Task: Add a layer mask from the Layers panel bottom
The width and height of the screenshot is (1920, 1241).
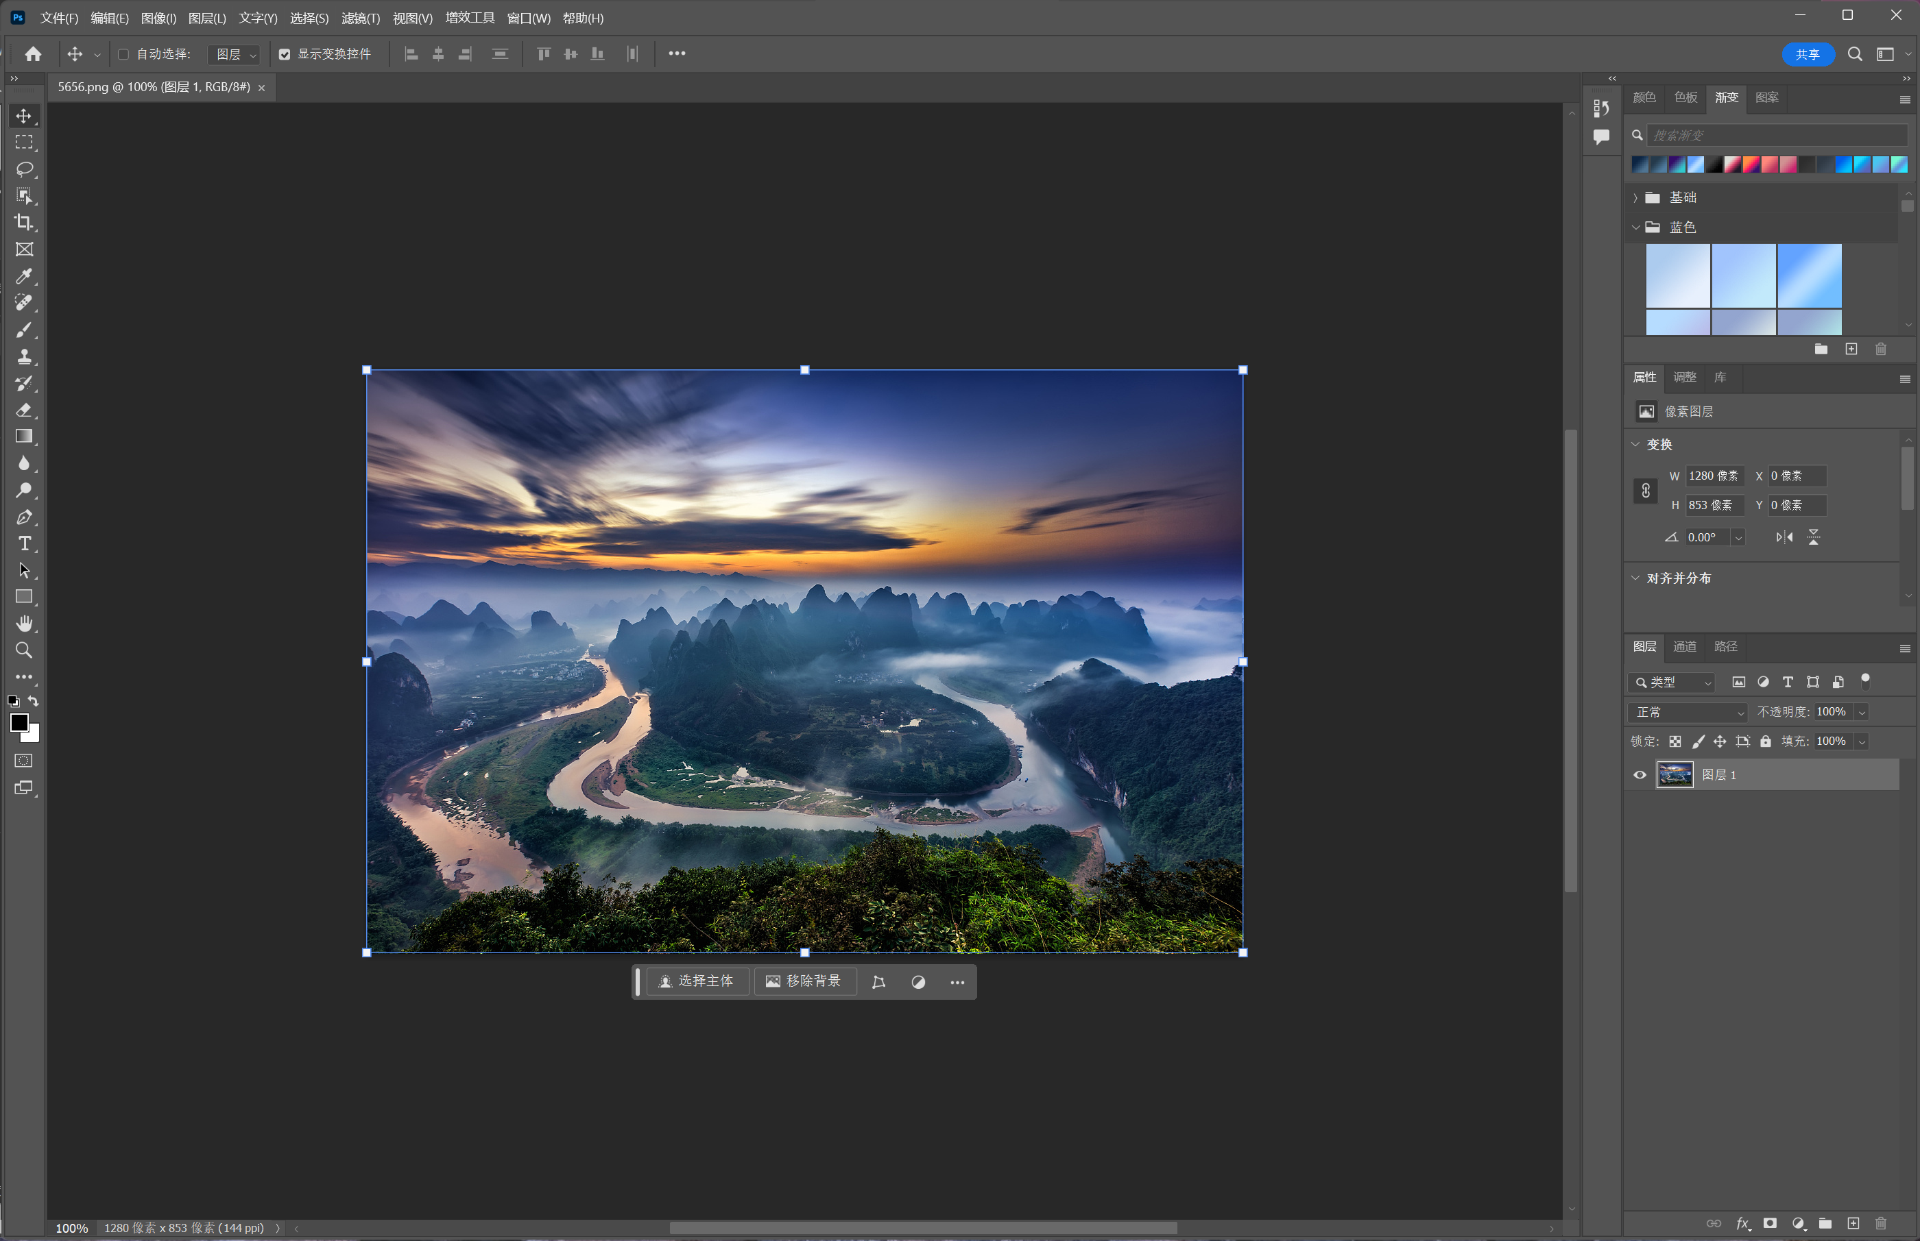Action: (1770, 1223)
